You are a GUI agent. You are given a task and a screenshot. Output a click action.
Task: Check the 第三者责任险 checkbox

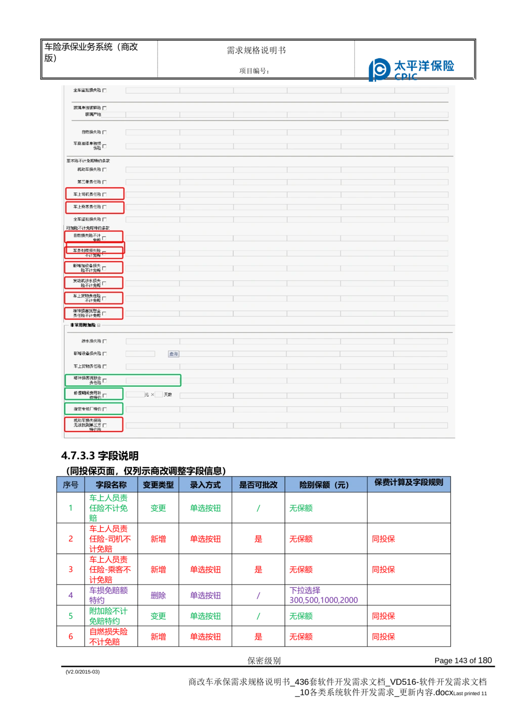105,182
